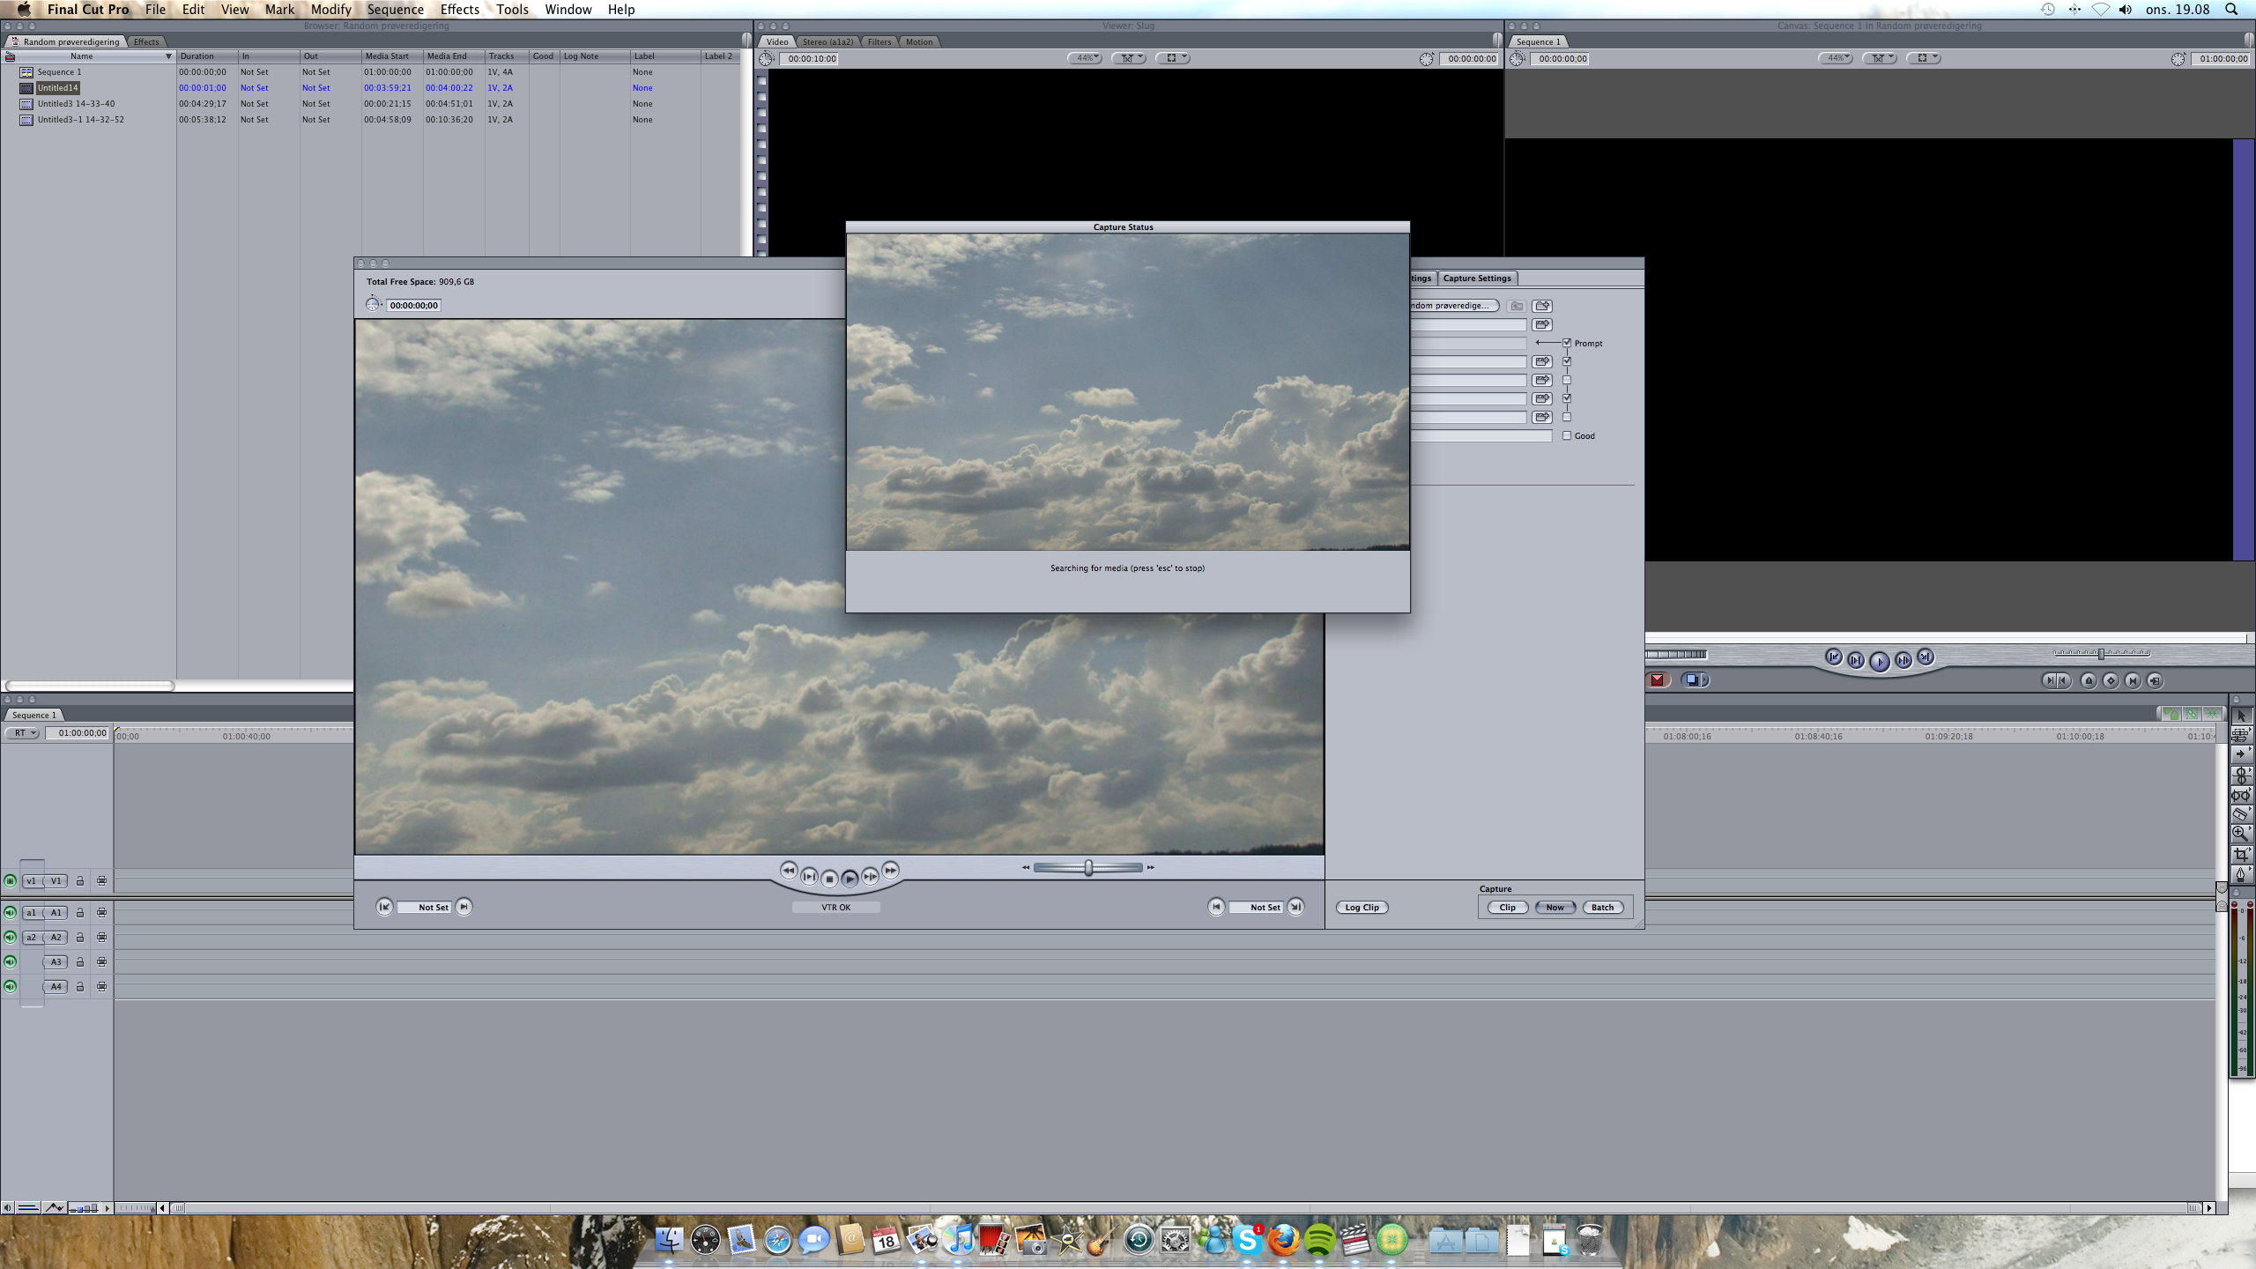
Task: Open Final Cut Pro from the Dock
Action: coord(1355,1240)
